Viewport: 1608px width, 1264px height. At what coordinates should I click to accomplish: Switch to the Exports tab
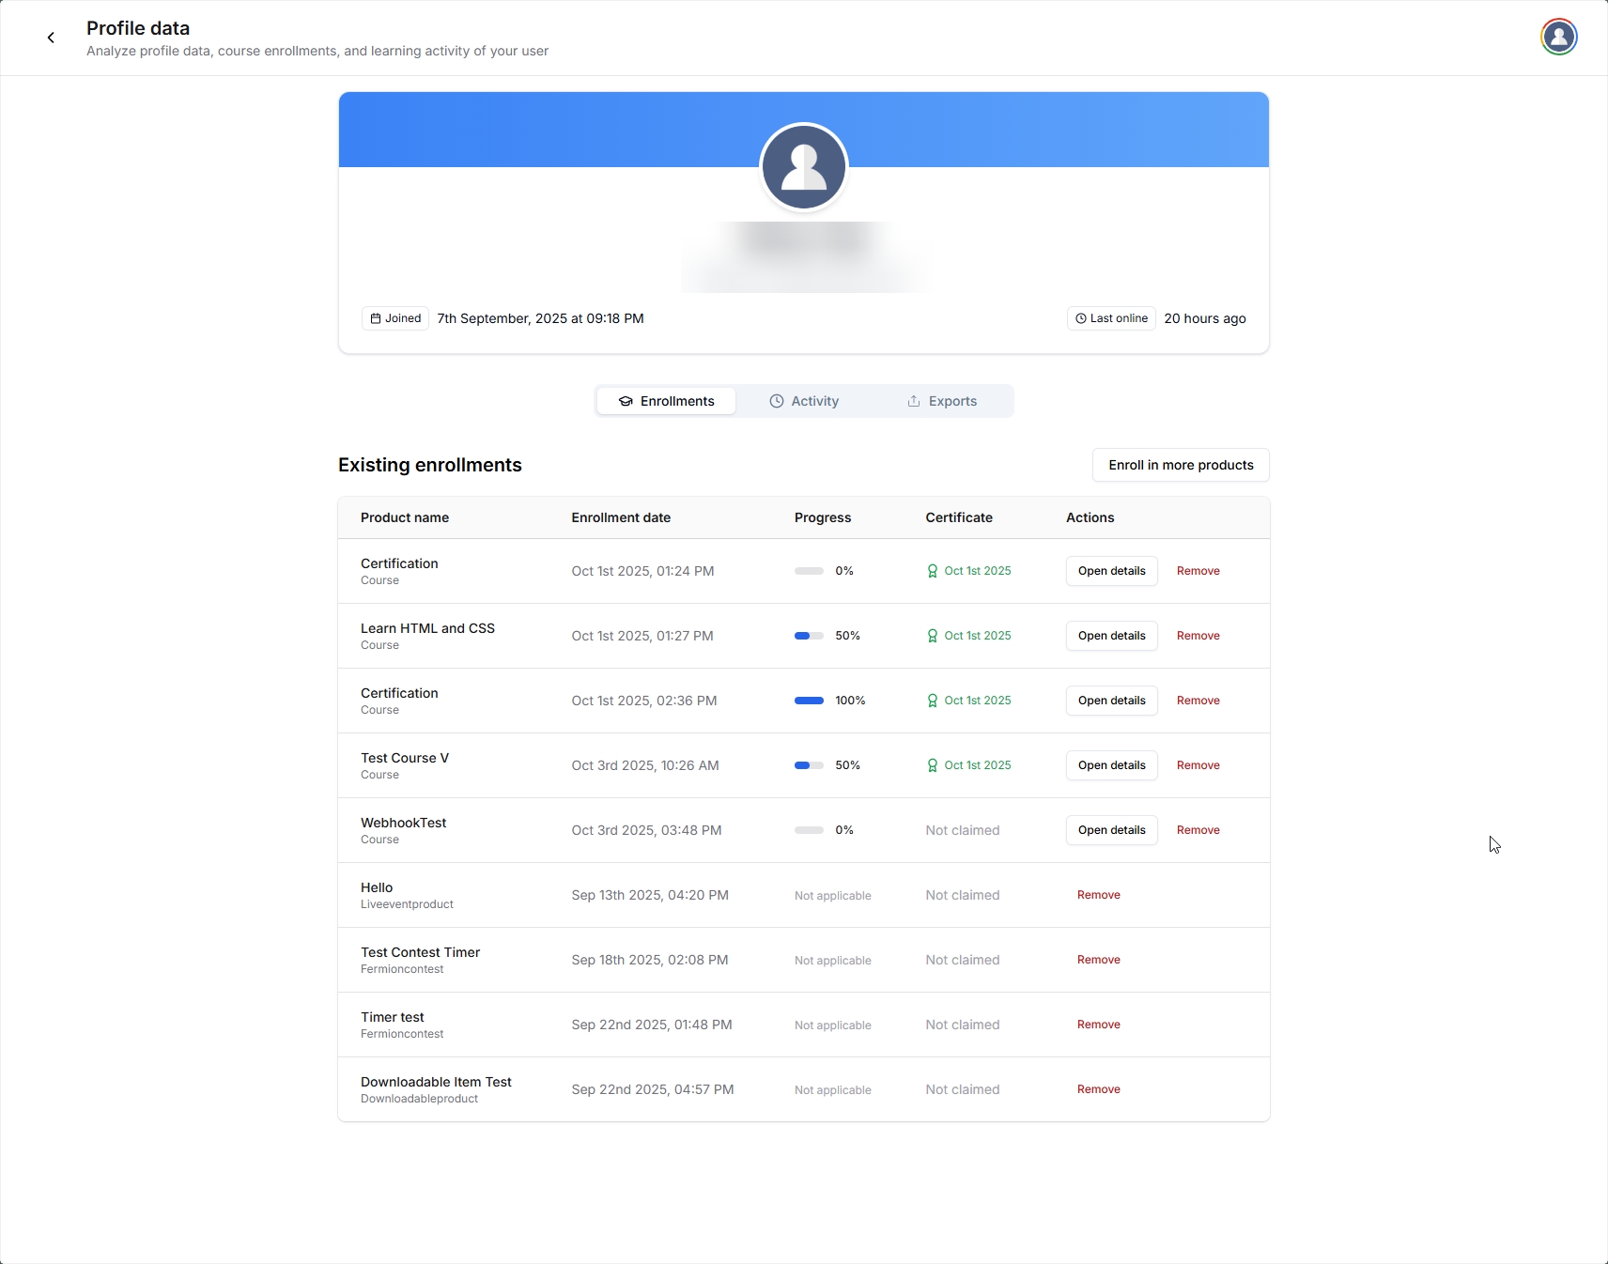point(942,401)
